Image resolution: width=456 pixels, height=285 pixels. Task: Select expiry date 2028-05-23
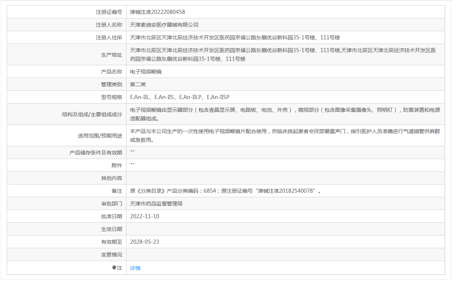144,242
